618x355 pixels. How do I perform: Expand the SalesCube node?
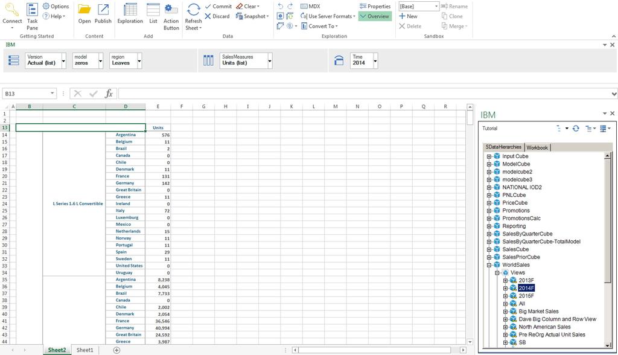coord(489,249)
